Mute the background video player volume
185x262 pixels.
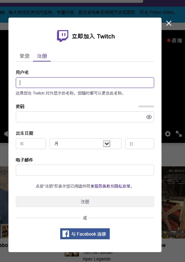[x=6, y=134]
